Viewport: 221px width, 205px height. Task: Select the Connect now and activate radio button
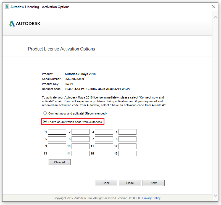tap(45, 113)
